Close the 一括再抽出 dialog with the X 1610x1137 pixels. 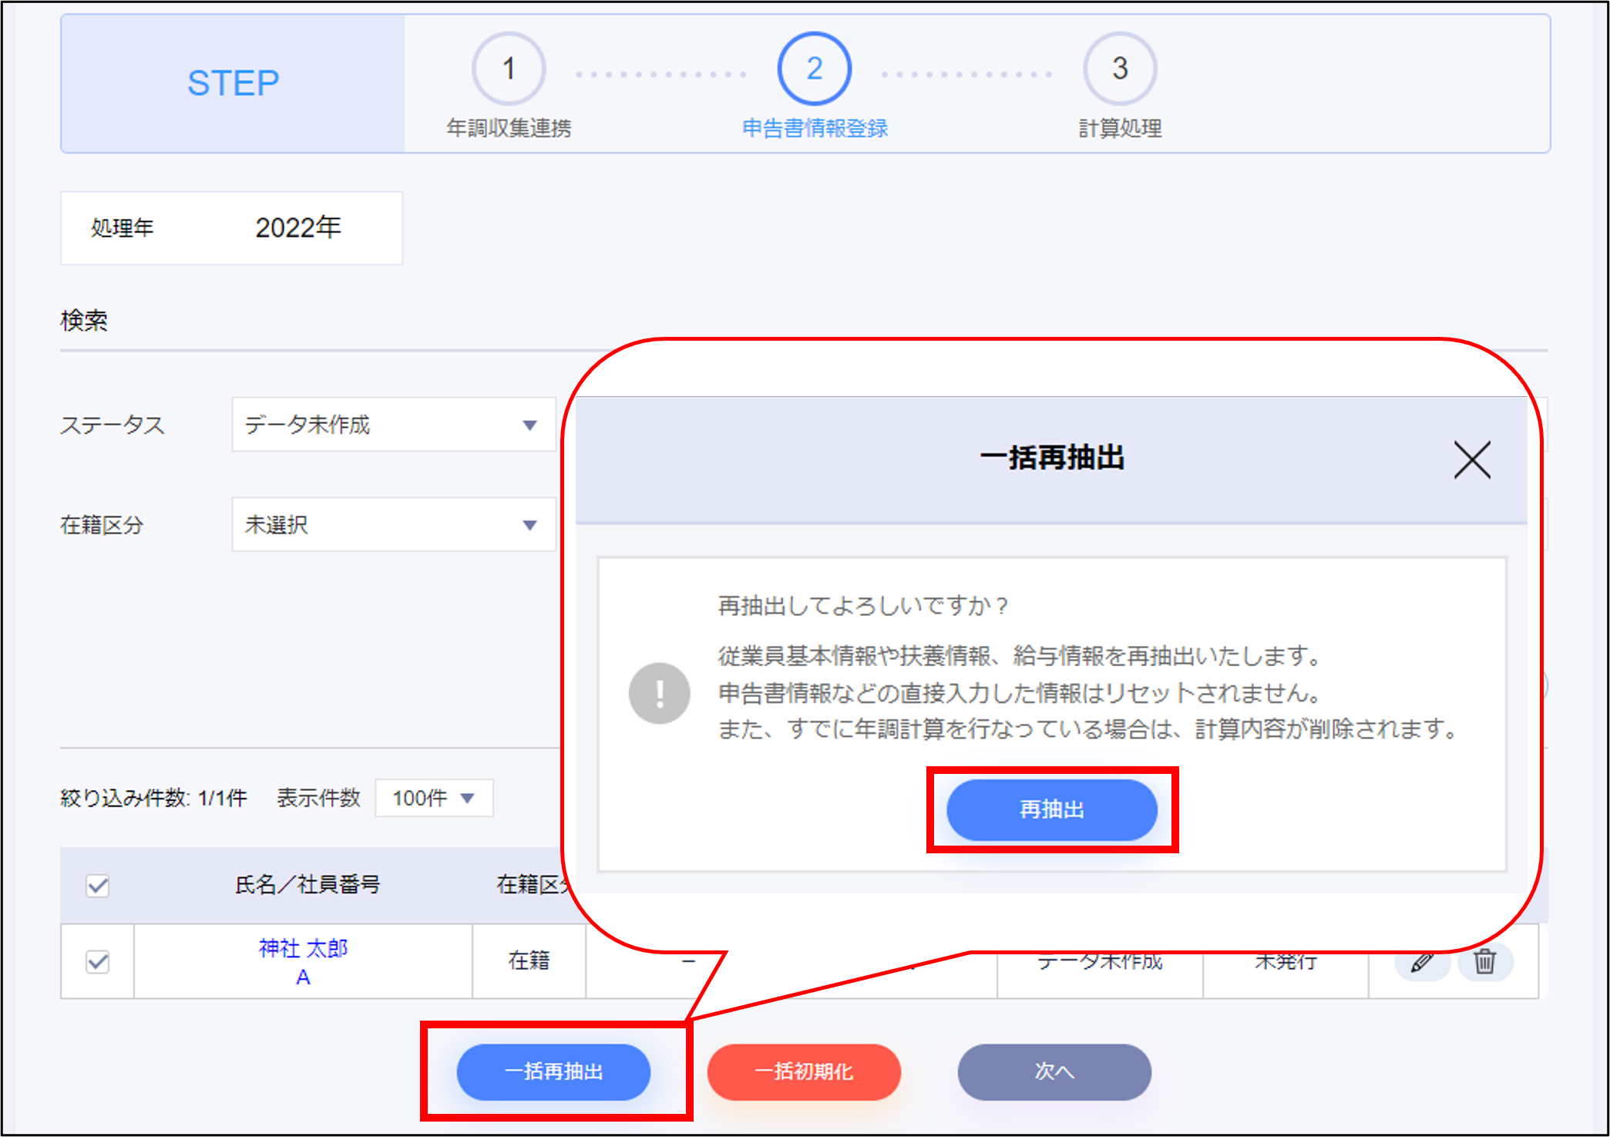(x=1471, y=460)
